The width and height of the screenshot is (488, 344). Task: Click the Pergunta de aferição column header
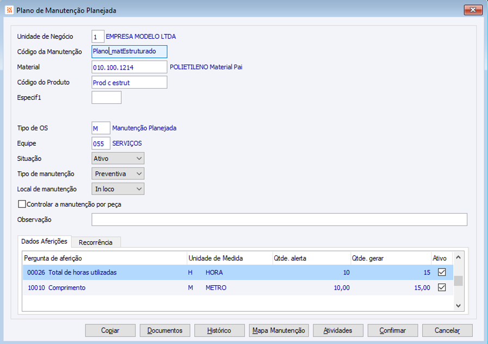click(105, 258)
